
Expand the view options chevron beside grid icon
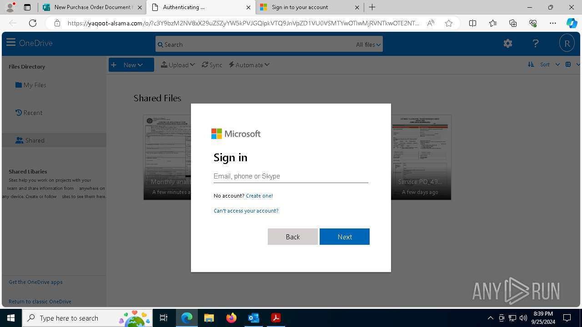578,64
